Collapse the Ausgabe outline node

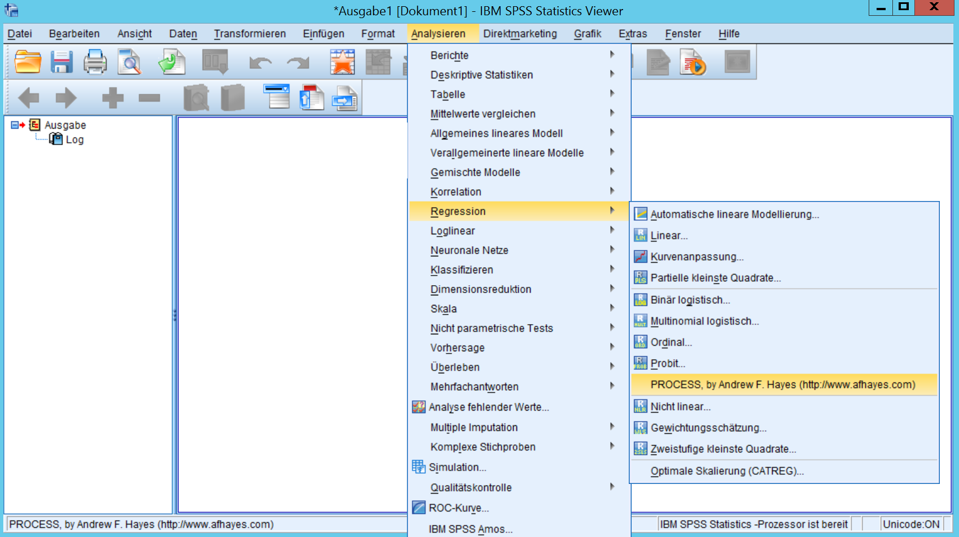tap(15, 125)
